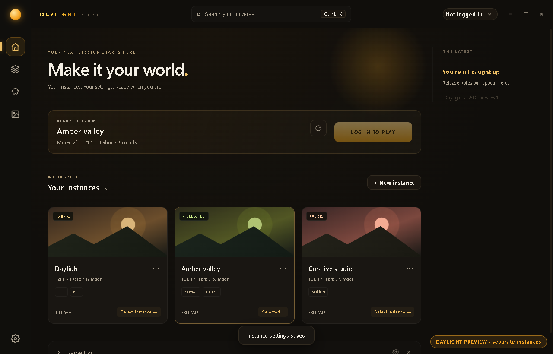Maximize the Daylight window

526,14
